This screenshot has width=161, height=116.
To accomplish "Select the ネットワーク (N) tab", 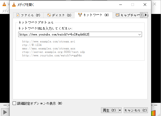I will pyautogui.click(x=93, y=15).
